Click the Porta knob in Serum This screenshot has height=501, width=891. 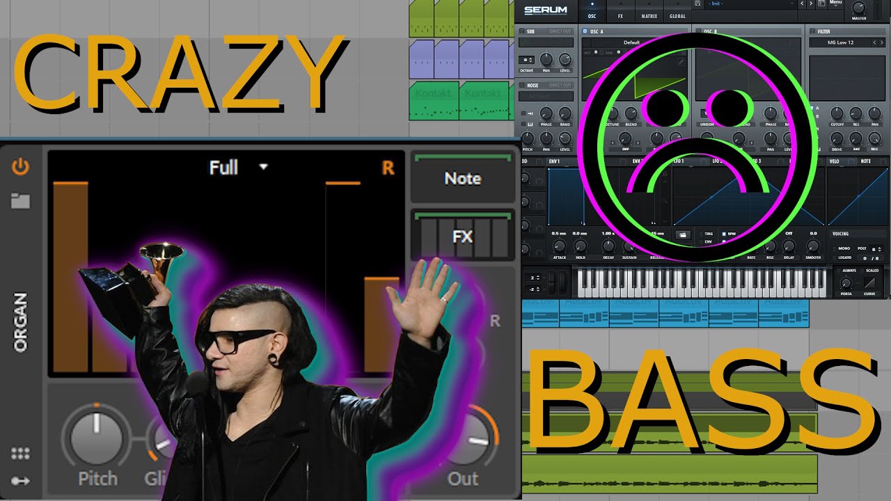pos(846,283)
